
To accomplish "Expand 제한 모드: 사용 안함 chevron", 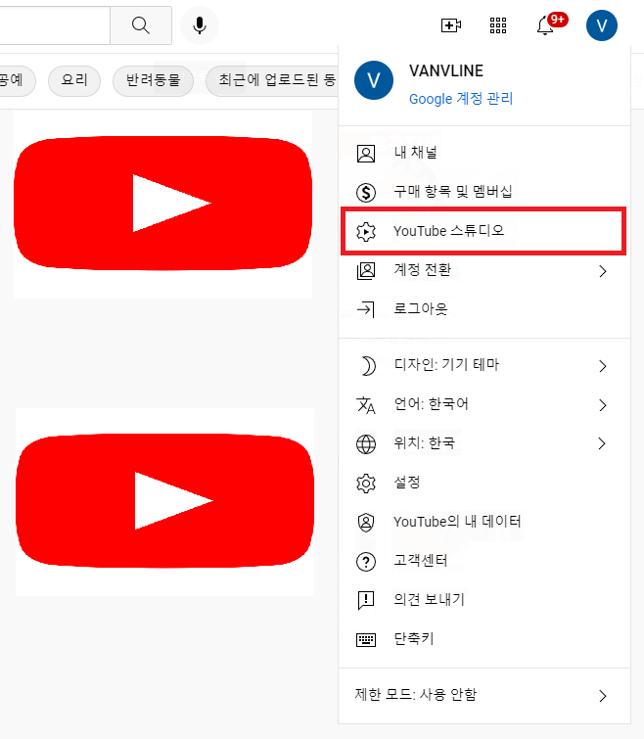I will pos(603,696).
